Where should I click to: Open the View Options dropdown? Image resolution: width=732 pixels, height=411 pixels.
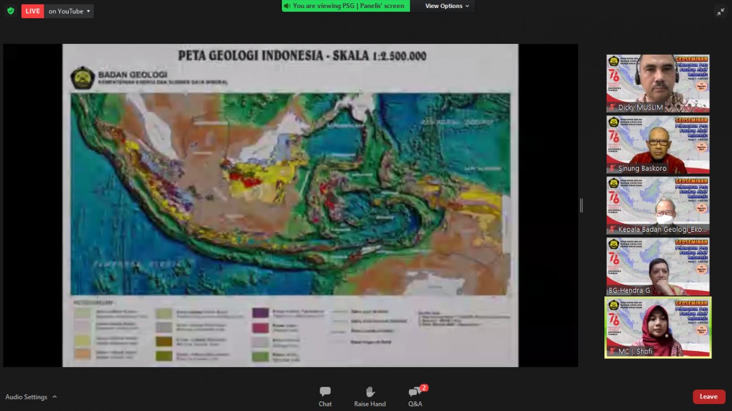[447, 6]
